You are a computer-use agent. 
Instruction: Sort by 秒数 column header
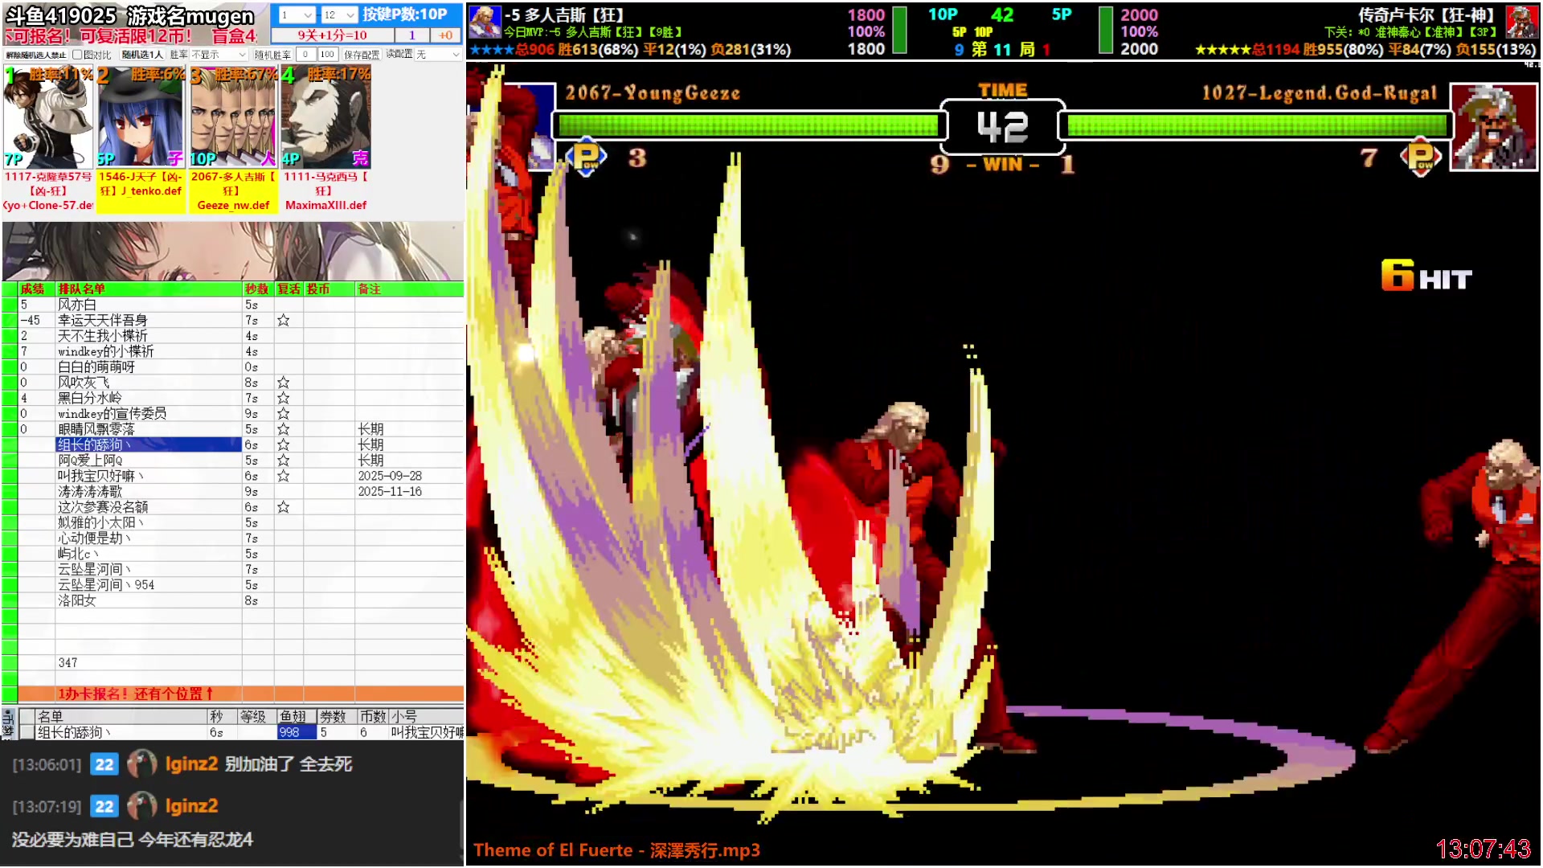coord(257,289)
